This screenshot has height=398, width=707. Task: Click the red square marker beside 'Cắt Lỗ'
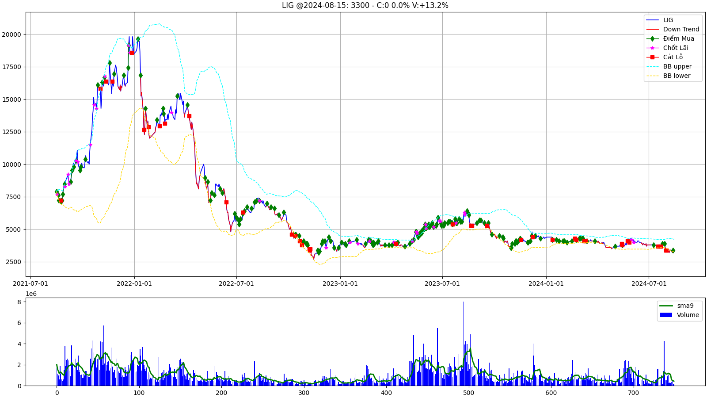tap(653, 57)
